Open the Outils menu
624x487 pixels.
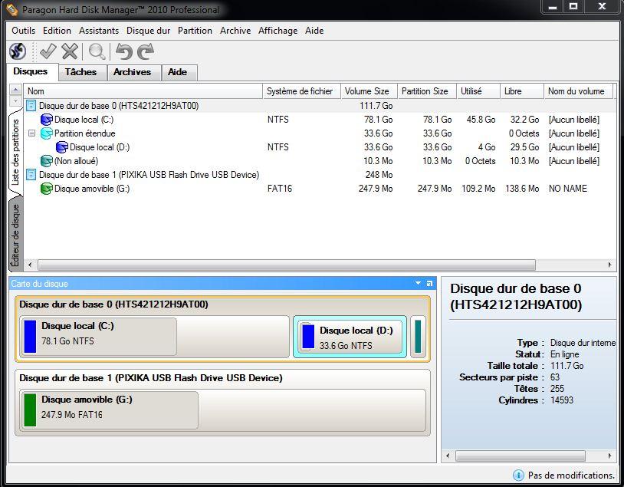click(24, 31)
